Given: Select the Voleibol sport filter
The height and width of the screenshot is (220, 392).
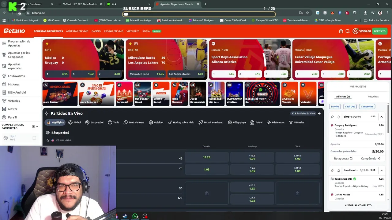Looking at the screenshot, I should [156, 122].
